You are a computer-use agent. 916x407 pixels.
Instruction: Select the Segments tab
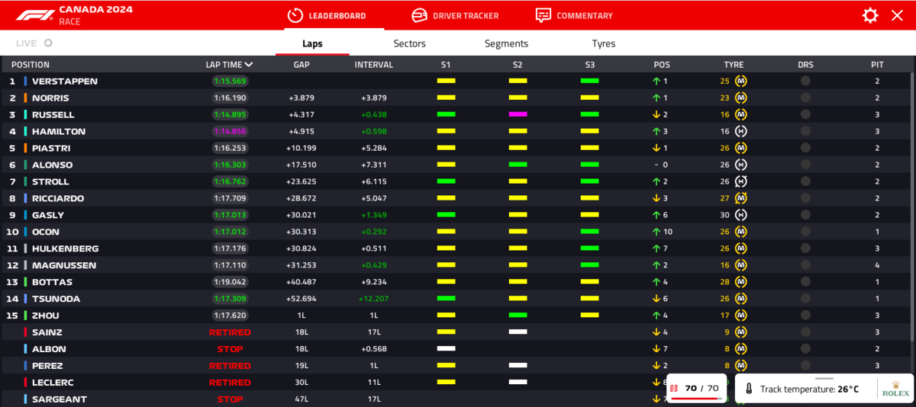pyautogui.click(x=506, y=43)
